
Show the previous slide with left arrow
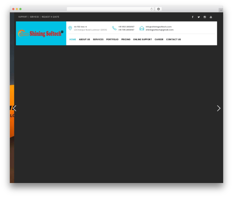click(14, 108)
